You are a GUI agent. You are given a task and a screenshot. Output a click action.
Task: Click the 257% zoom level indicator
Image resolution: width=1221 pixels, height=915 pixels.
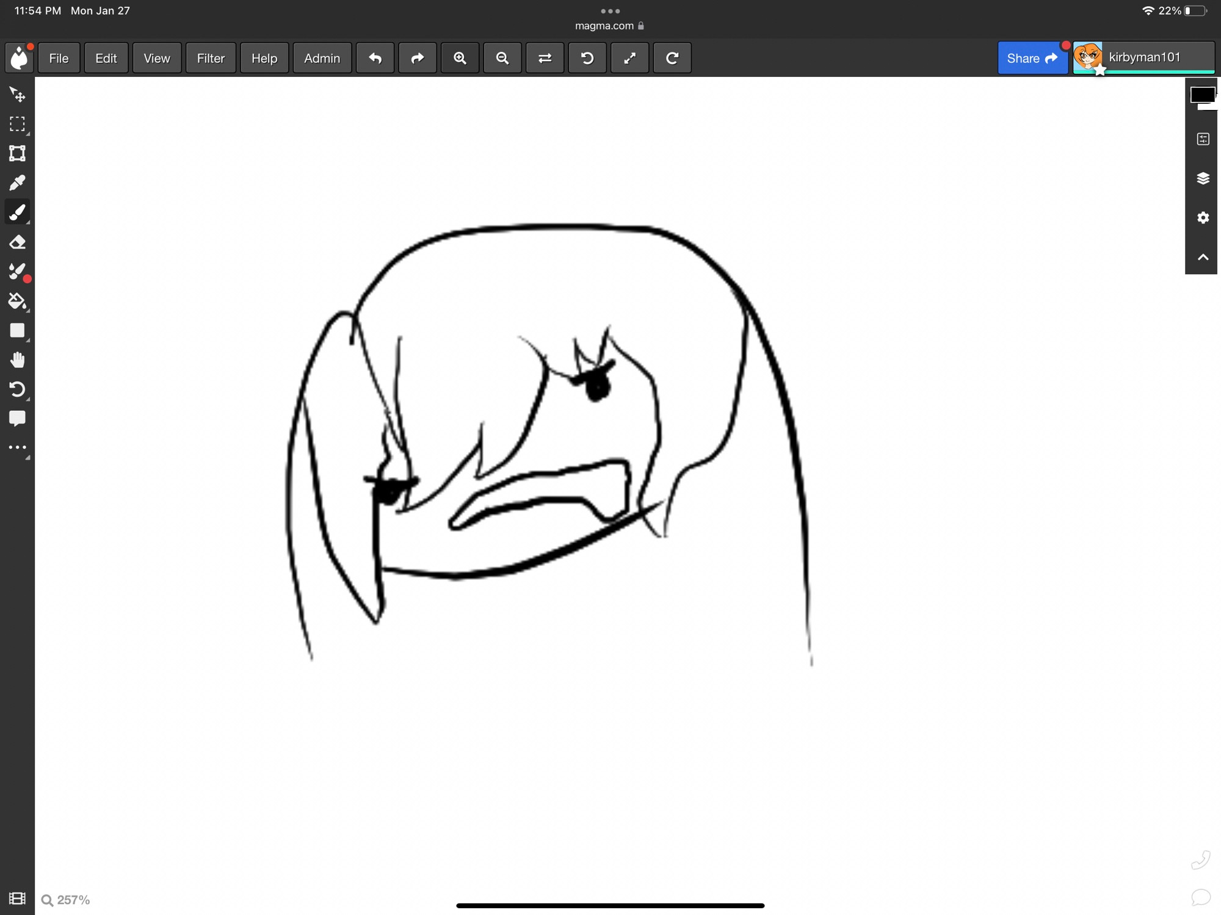[x=66, y=900]
